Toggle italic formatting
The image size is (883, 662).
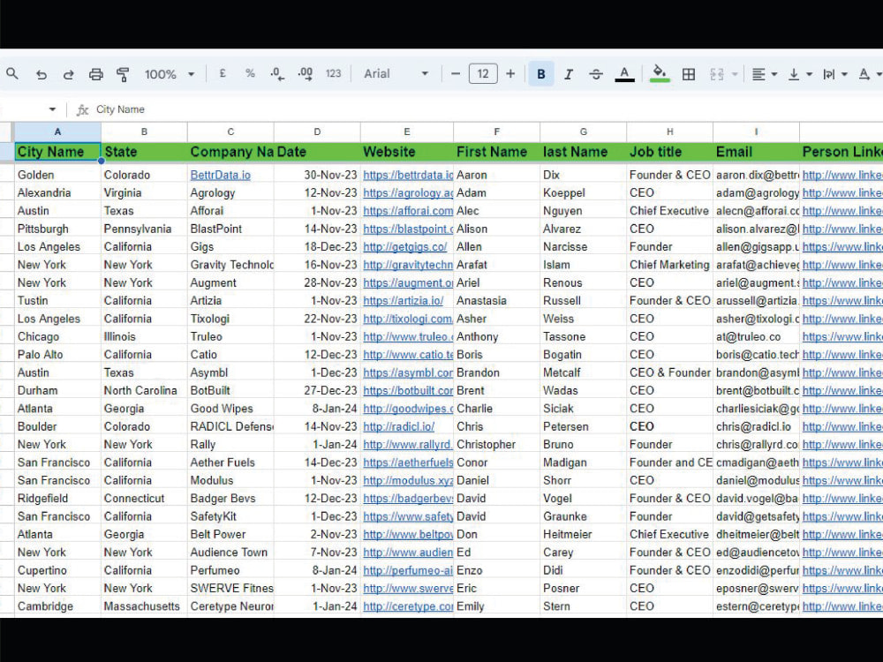pos(569,74)
